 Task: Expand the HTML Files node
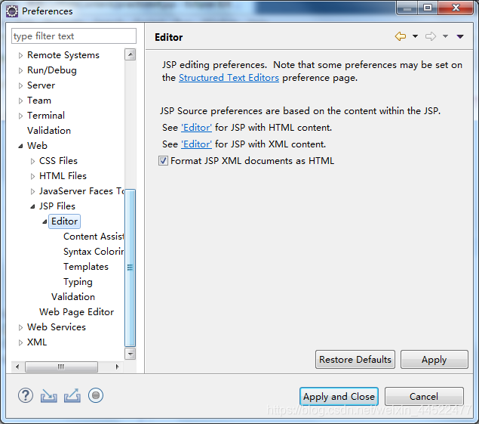tap(32, 176)
